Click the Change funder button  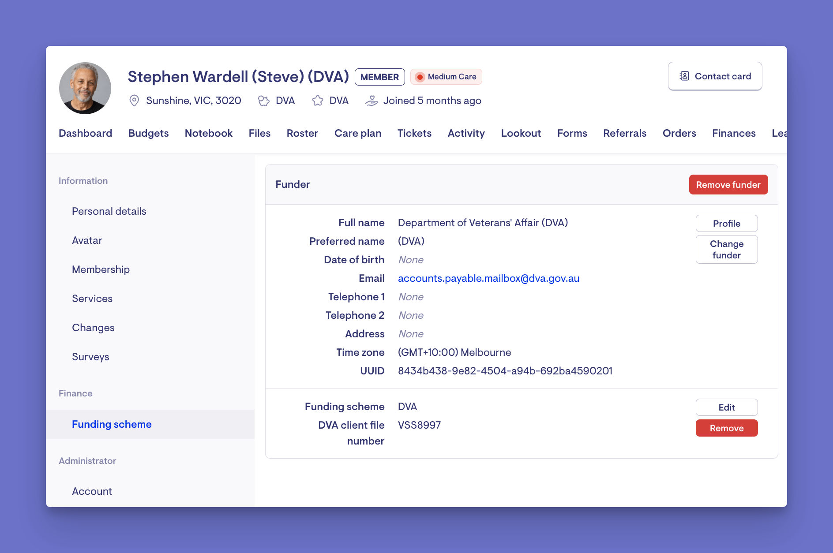[727, 250]
